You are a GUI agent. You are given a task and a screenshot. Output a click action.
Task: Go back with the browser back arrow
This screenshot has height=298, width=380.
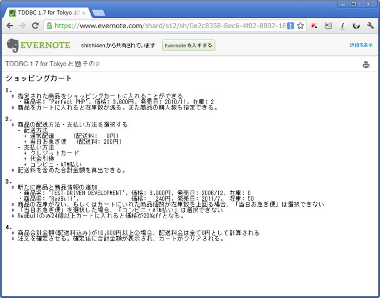coord(10,26)
